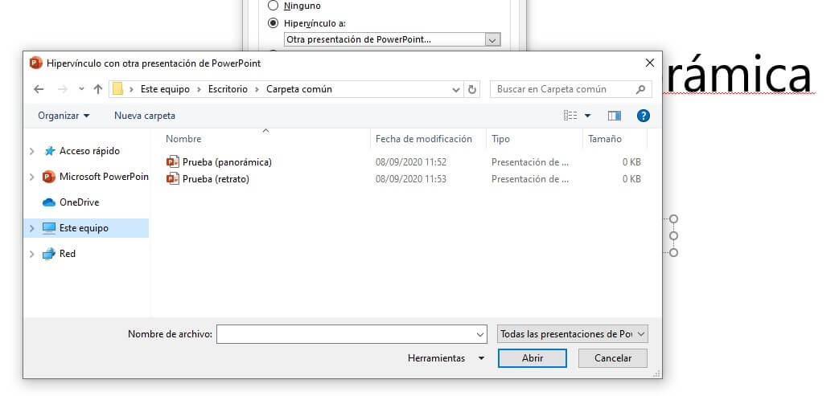The width and height of the screenshot is (839, 396).
Task: Click the Acceso rápido star icon
Action: click(50, 151)
